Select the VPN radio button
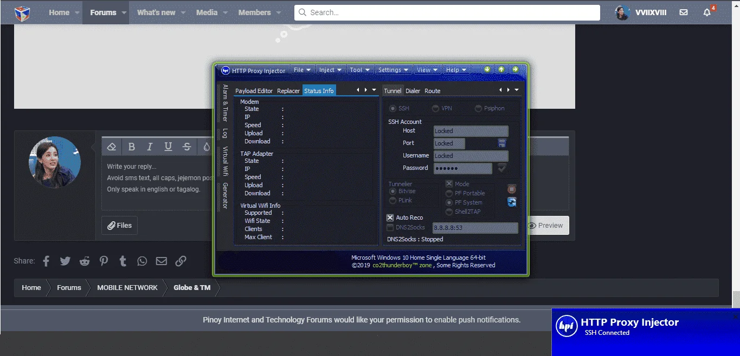 pos(435,108)
